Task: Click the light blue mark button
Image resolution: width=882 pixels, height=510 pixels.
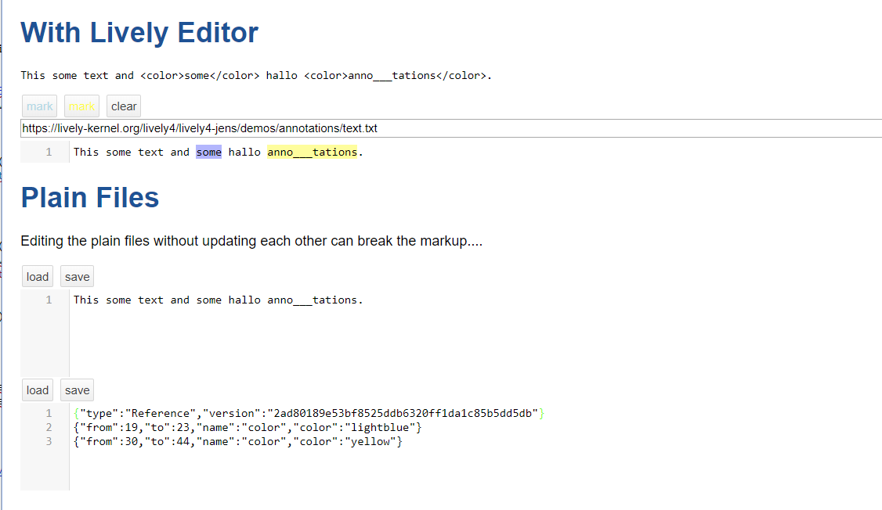Action: tap(39, 106)
